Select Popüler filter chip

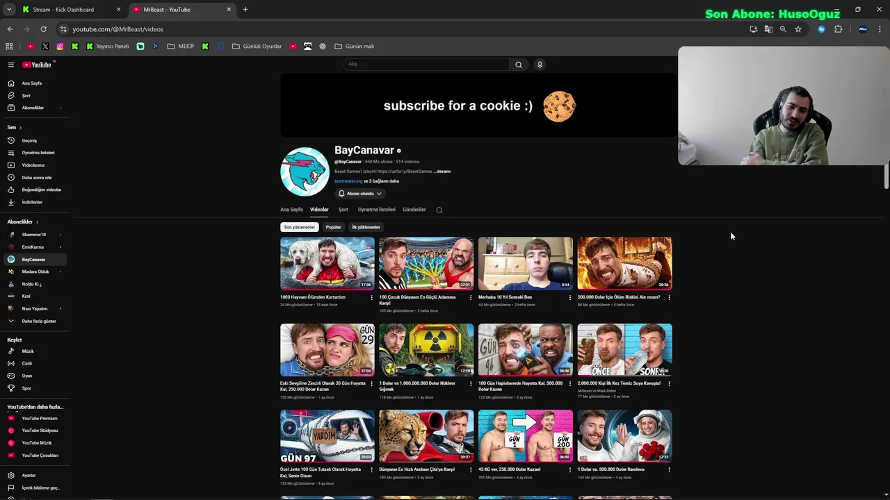point(334,227)
